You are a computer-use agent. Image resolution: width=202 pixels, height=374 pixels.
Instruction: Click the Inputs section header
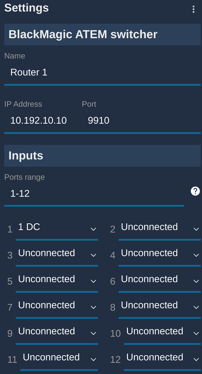(103, 156)
